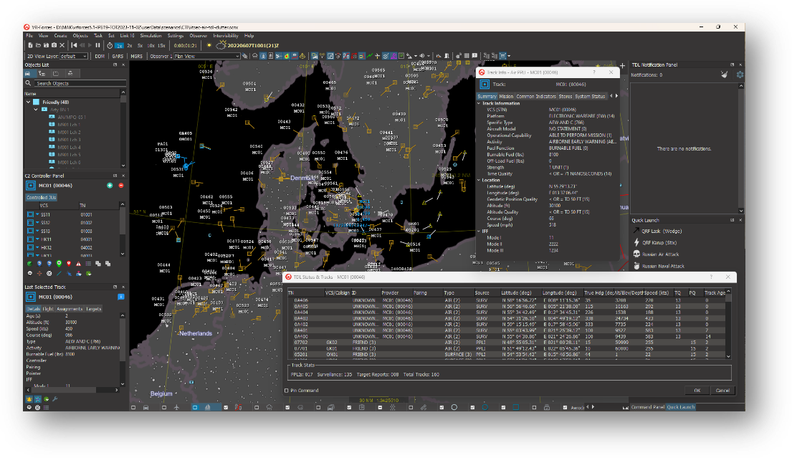Screen dimensions: 792x458
Task: Click the notification settings gear icon
Action: pos(740,75)
